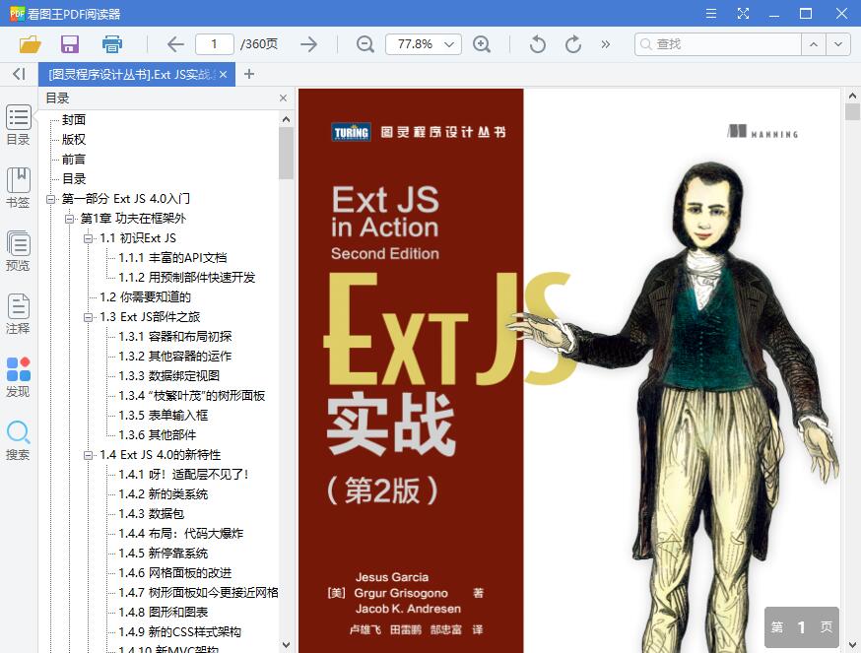Open the 搜索 (search) sidebar panel
Viewport: 861px width, 653px height.
click(x=18, y=440)
